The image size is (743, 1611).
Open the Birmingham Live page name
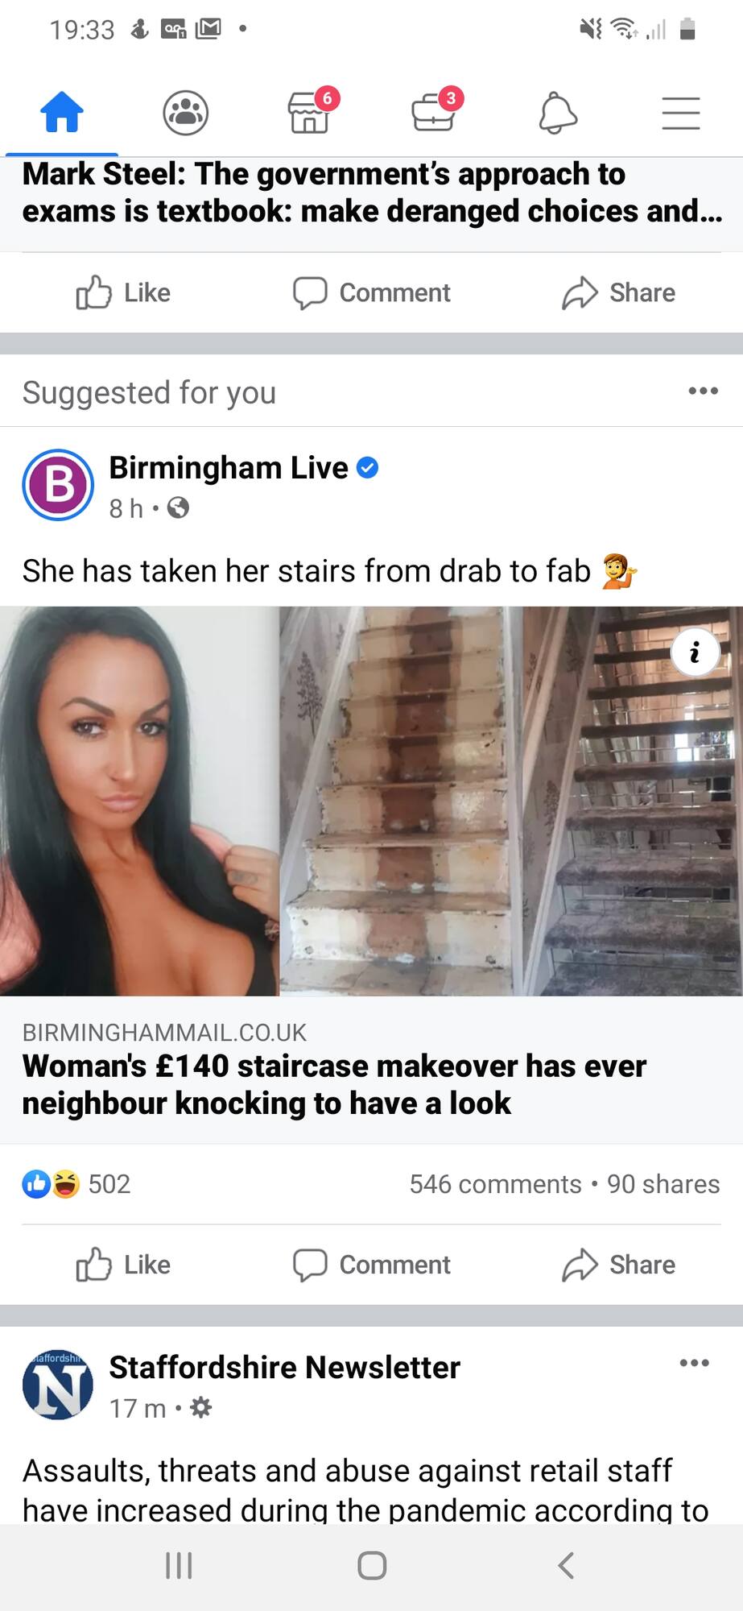(229, 467)
